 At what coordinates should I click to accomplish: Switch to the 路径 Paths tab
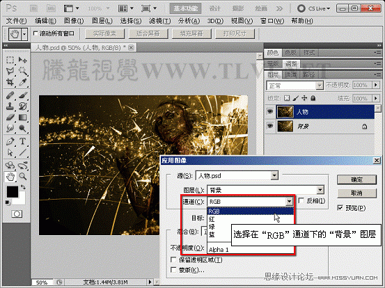pos(308,74)
